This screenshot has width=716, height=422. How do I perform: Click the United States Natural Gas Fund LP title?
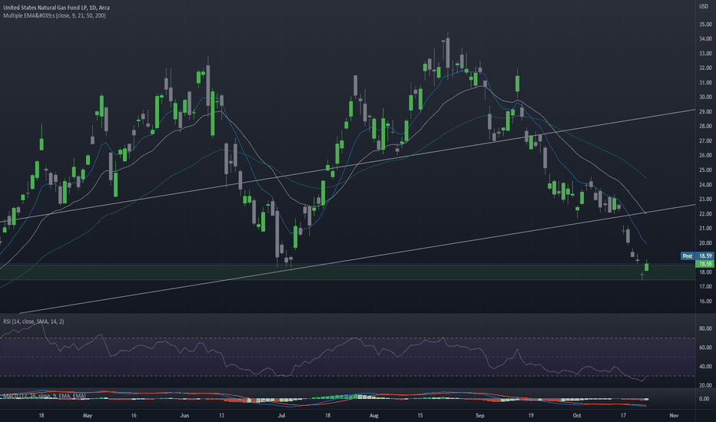pyautogui.click(x=56, y=8)
